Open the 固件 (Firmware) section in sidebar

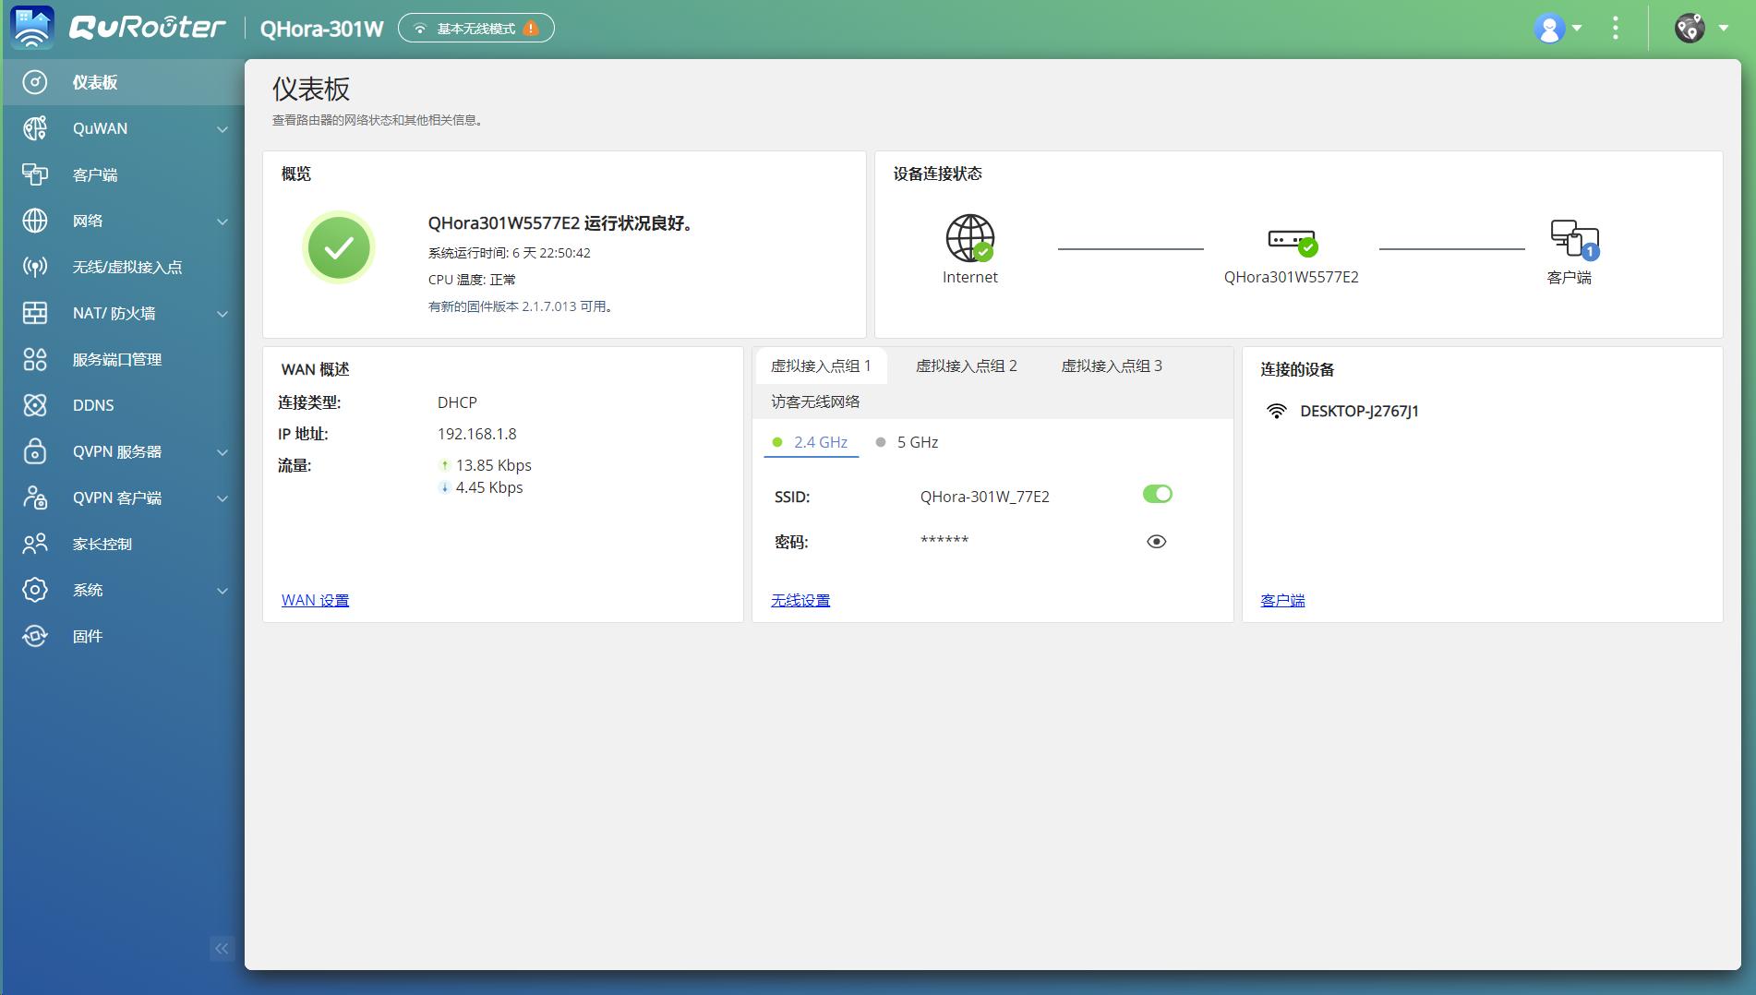click(88, 636)
